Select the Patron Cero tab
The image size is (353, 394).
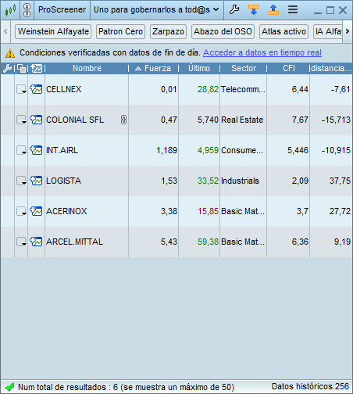pyautogui.click(x=120, y=31)
